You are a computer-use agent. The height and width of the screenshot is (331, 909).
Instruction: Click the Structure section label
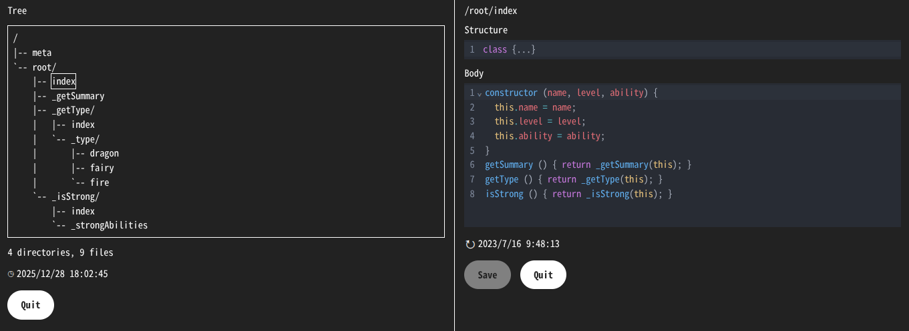tap(486, 30)
